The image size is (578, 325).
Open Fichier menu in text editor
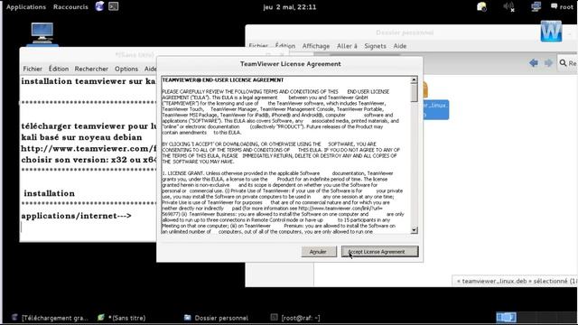click(x=33, y=69)
